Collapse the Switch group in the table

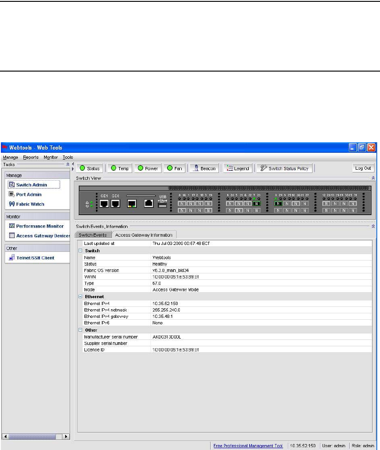click(80, 250)
